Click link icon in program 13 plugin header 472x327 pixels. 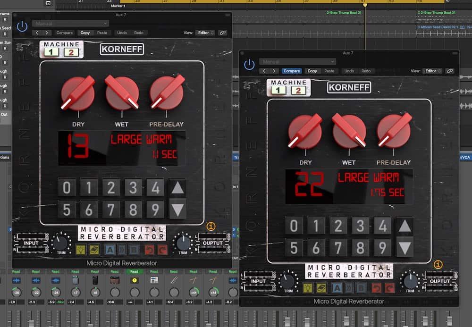(x=223, y=33)
